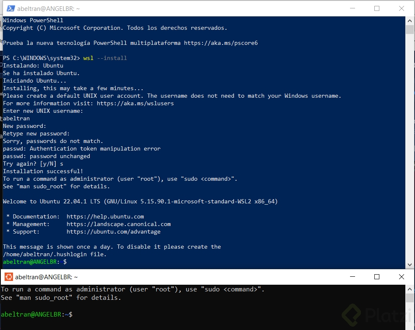Click the '/home/abeltran/.hushlogin file.' line

55,254
